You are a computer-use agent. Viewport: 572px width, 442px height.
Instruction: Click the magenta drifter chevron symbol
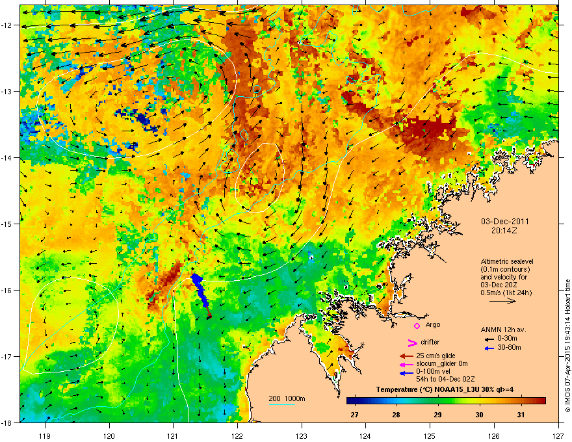(x=412, y=343)
